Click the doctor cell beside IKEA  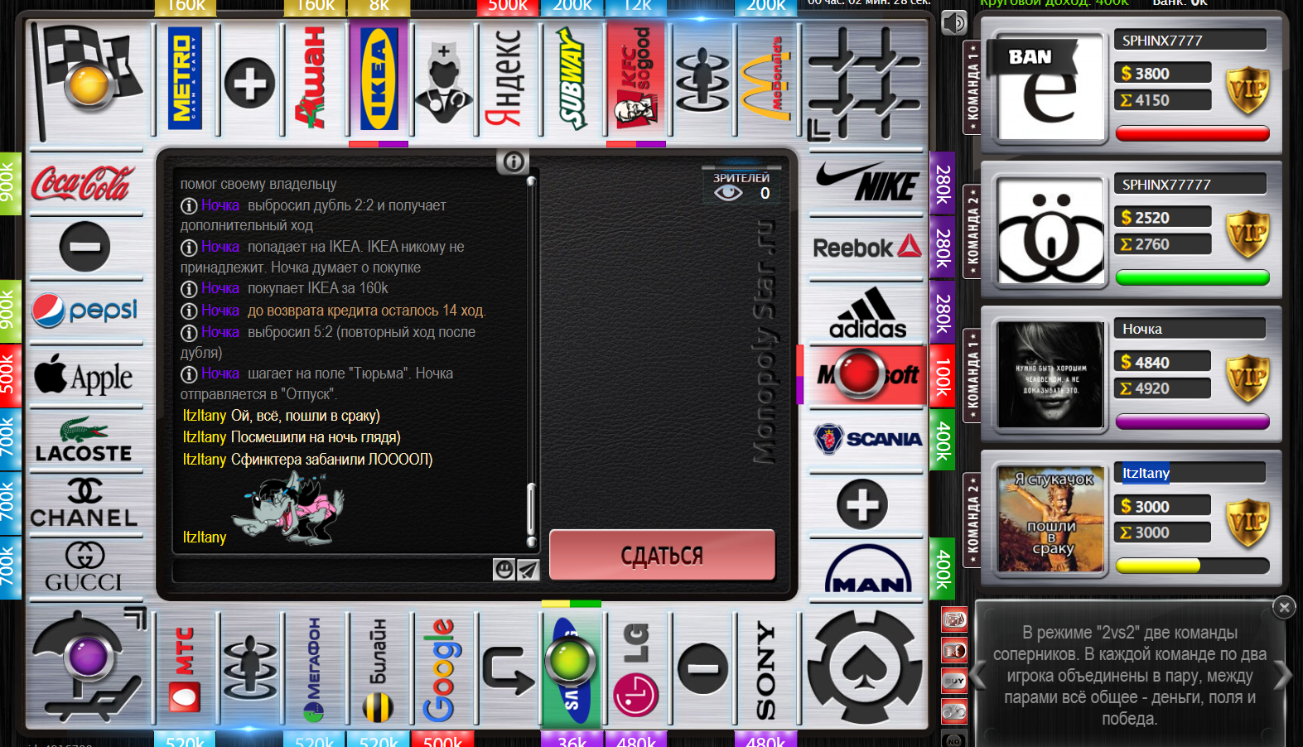(x=443, y=80)
